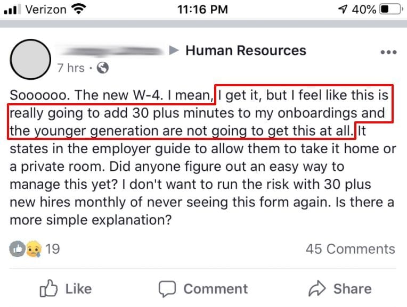Viewport: 407px width, 307px height.
Task: Tap the sad crying reaction emoji
Action: tap(34, 249)
